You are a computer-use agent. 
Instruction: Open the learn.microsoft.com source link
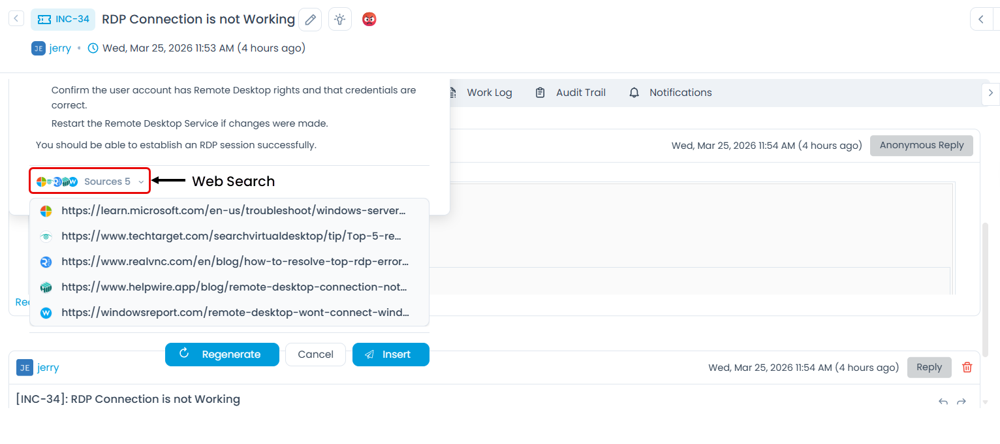pos(233,211)
